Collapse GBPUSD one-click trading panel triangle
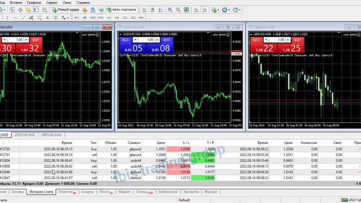The height and width of the screenshot is (203, 361). 252,34
